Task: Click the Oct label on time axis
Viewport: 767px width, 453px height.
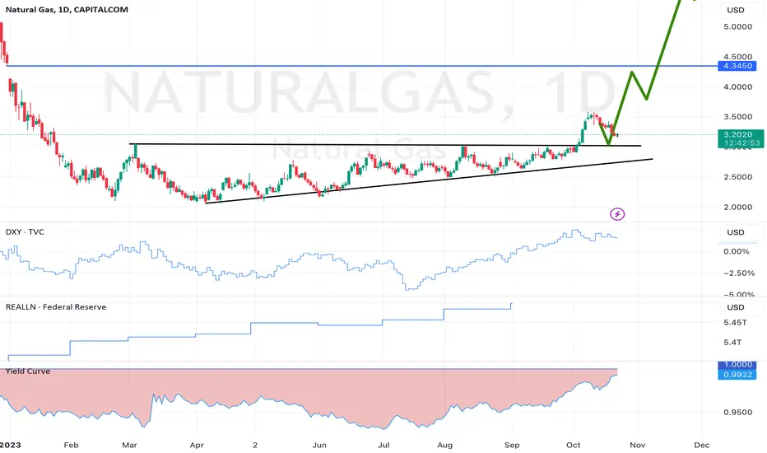Action: click(574, 445)
